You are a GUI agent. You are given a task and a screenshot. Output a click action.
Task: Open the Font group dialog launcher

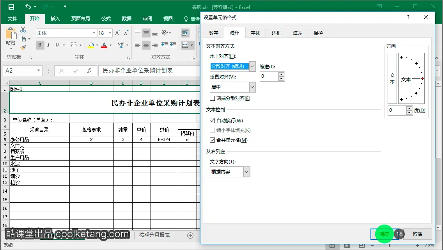point(128,58)
